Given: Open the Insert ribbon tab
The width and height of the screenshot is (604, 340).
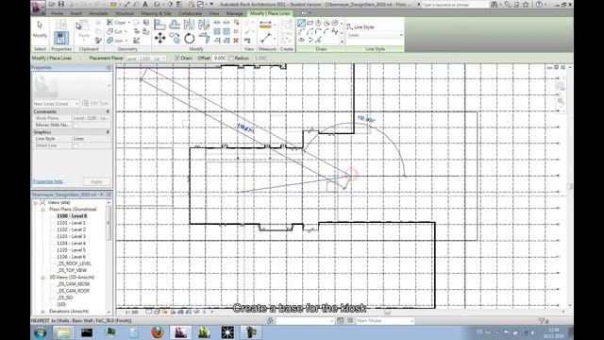Looking at the screenshot, I should 75,13.
